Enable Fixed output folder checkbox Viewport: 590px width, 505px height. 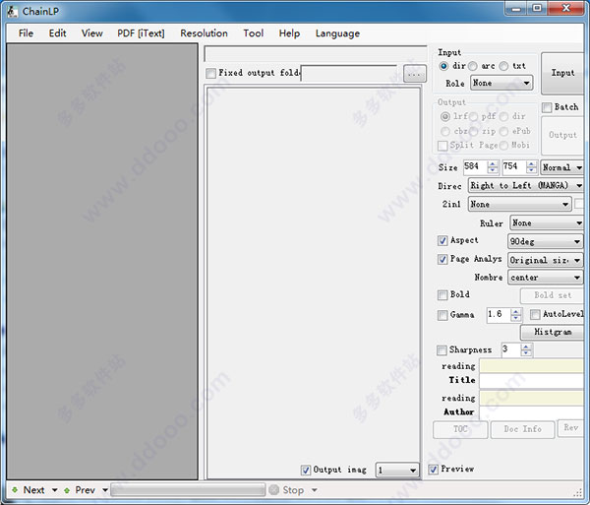pos(211,73)
